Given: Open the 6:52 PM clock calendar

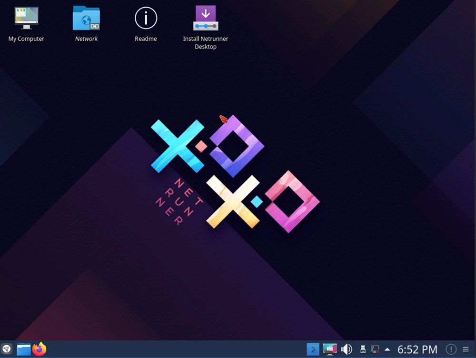Looking at the screenshot, I should tap(417, 349).
